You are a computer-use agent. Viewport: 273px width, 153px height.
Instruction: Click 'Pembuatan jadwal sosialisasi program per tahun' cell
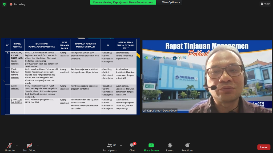pos(85,91)
